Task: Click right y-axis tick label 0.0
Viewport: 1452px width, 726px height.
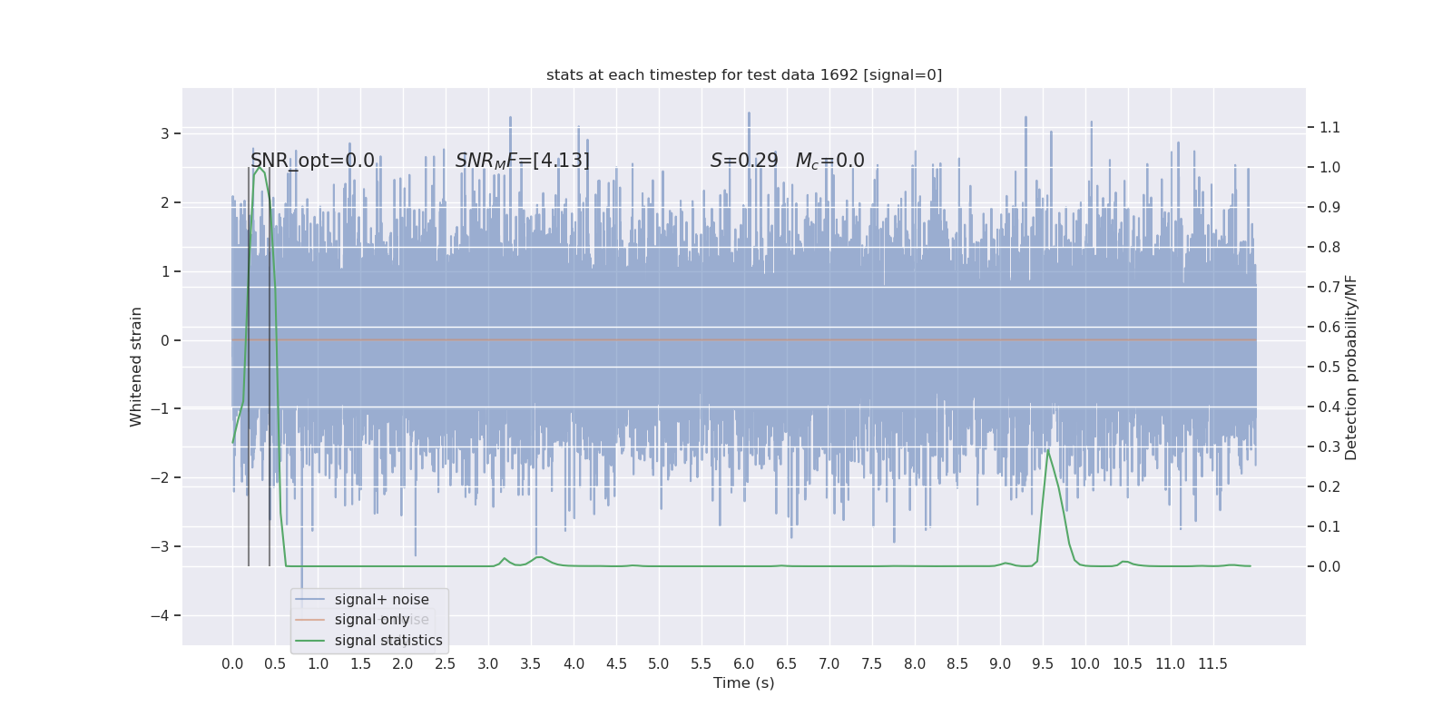Action: (1330, 567)
